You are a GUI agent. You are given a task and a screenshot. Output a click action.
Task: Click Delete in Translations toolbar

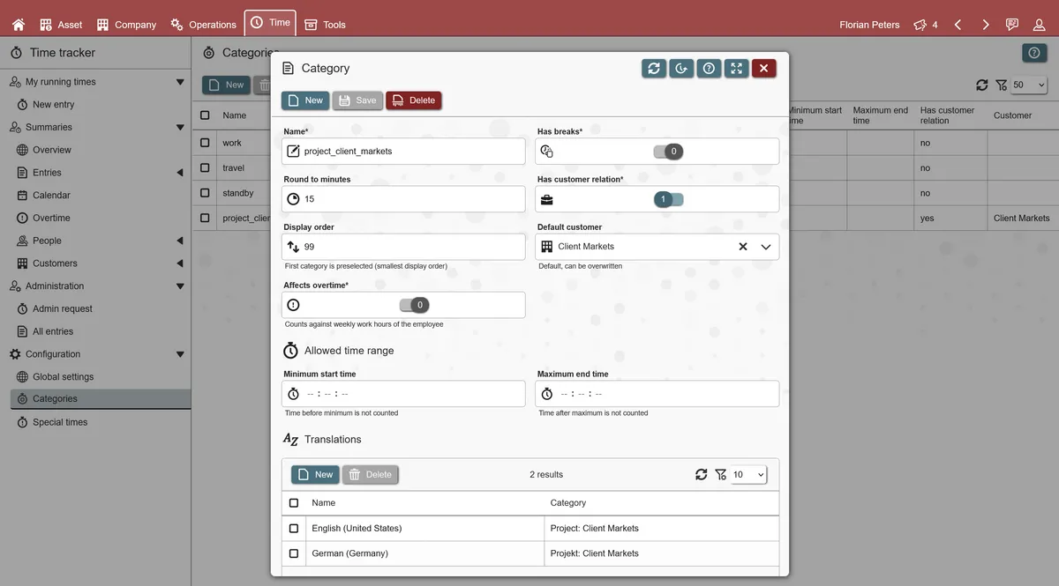coord(371,475)
